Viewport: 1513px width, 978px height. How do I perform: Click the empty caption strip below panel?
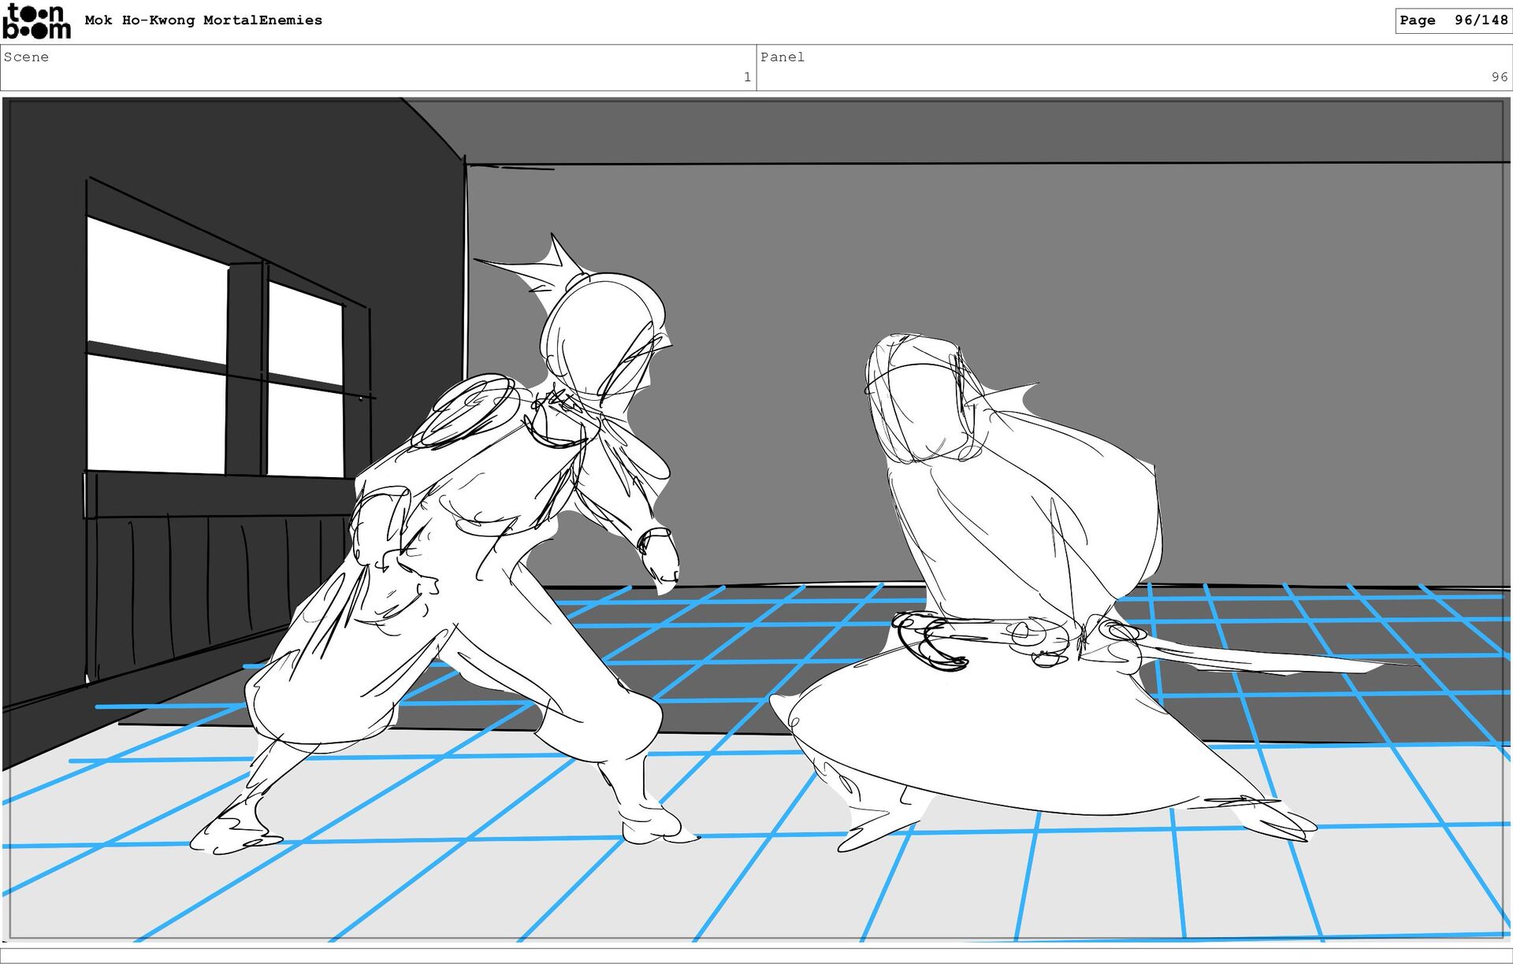(756, 955)
